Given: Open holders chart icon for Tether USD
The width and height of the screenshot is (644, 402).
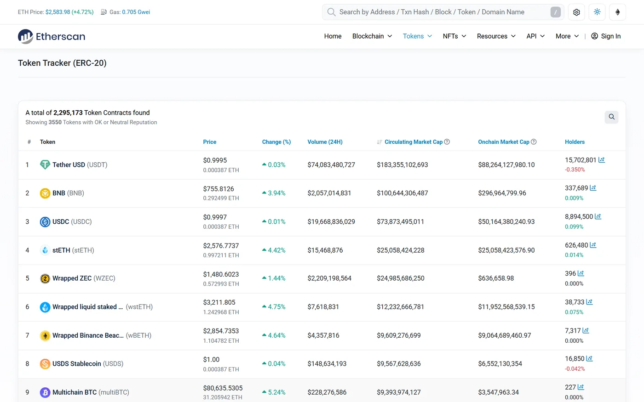Looking at the screenshot, I should 602,160.
